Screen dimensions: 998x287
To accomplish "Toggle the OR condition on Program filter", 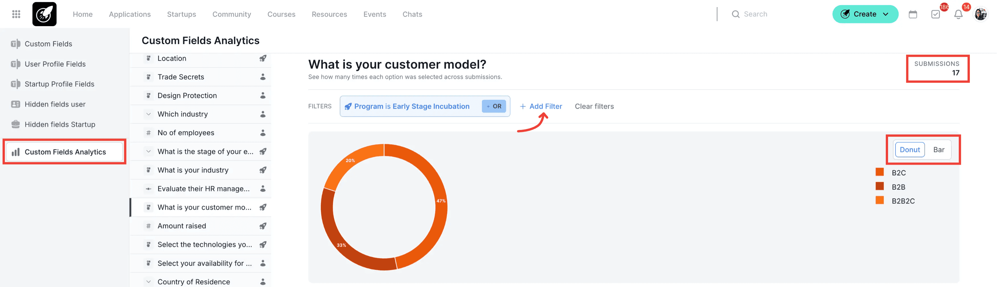I will [494, 106].
